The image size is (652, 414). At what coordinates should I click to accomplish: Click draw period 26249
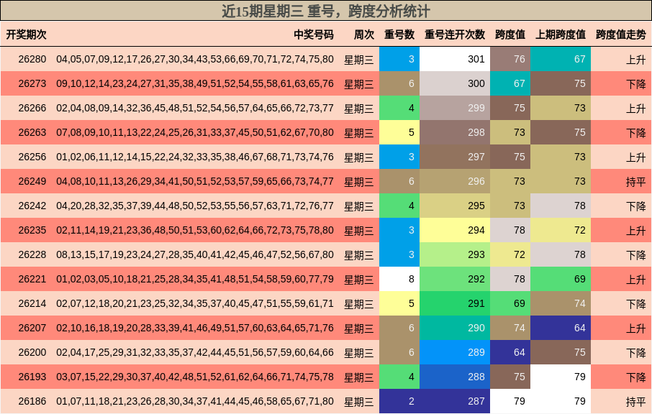pyautogui.click(x=32, y=181)
